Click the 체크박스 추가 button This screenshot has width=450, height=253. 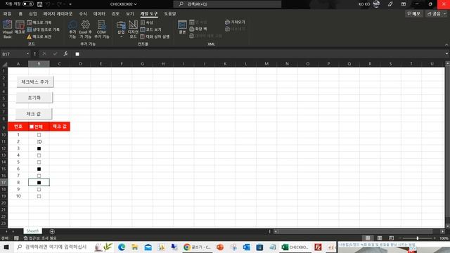[35, 82]
